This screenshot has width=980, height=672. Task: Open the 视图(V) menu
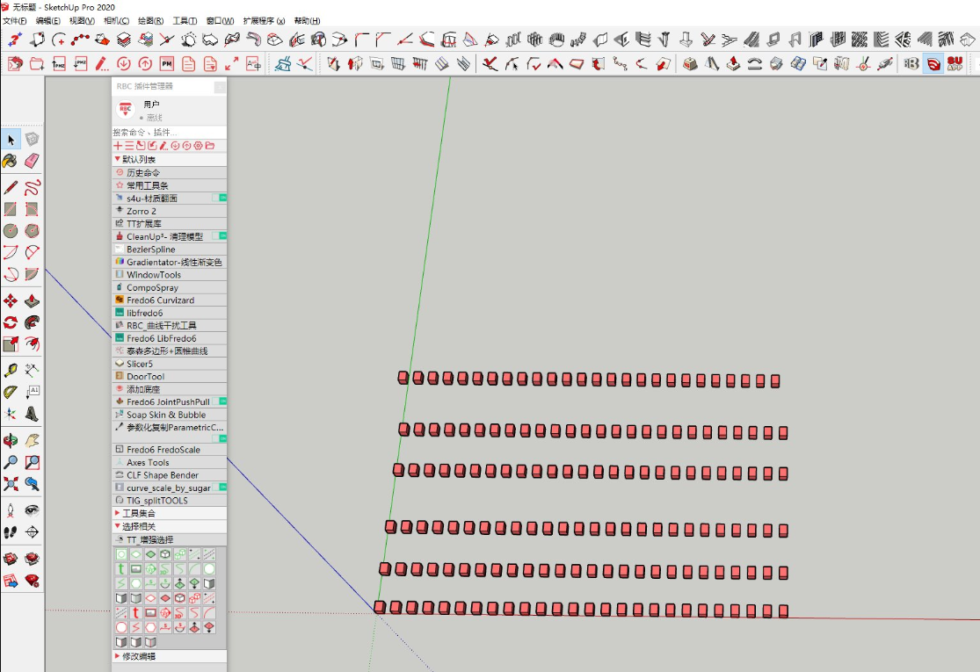82,20
